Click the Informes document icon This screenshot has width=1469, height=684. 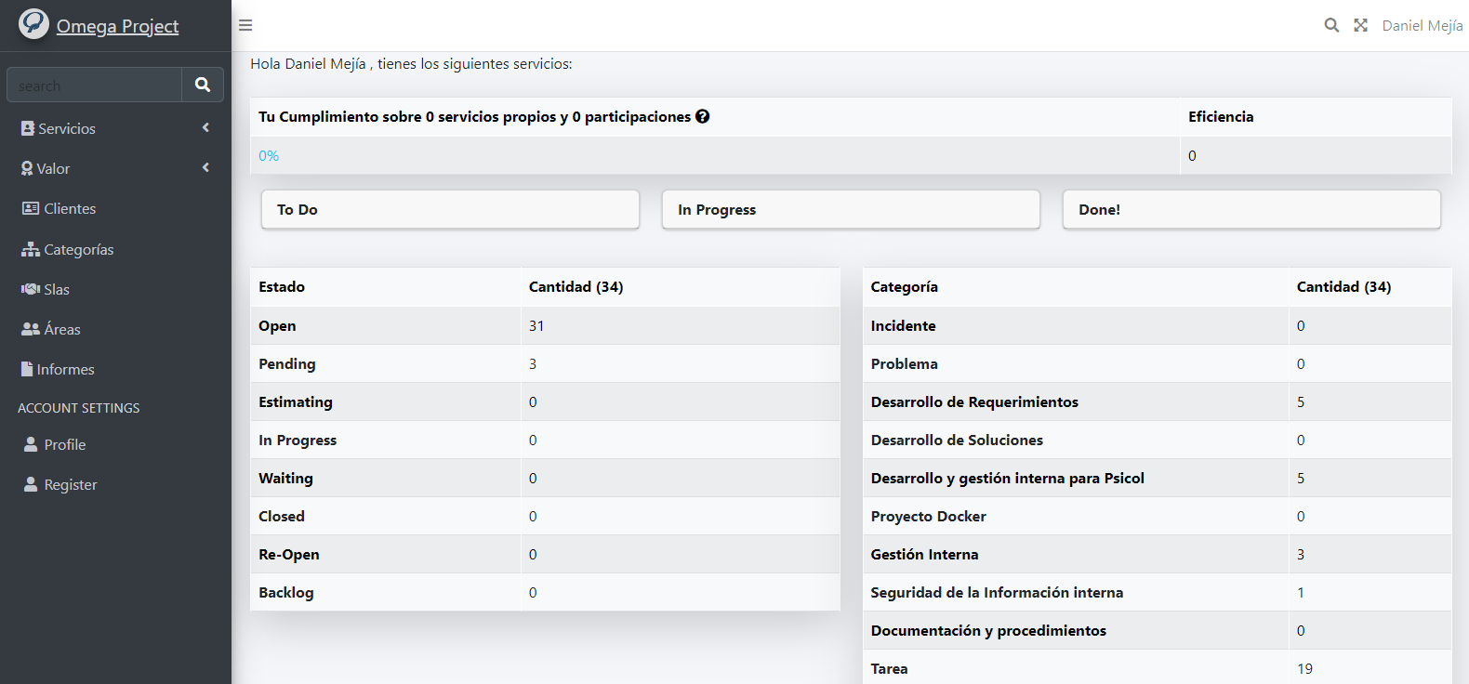coord(27,369)
